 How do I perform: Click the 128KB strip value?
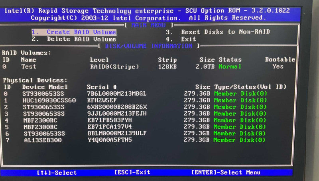[167, 67]
